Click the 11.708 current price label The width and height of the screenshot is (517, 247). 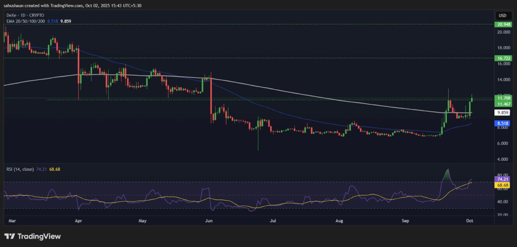[502, 97]
